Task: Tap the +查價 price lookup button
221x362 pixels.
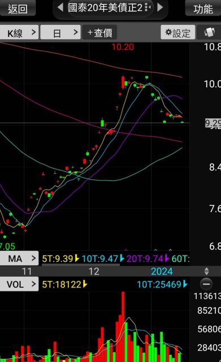Action: [99, 32]
